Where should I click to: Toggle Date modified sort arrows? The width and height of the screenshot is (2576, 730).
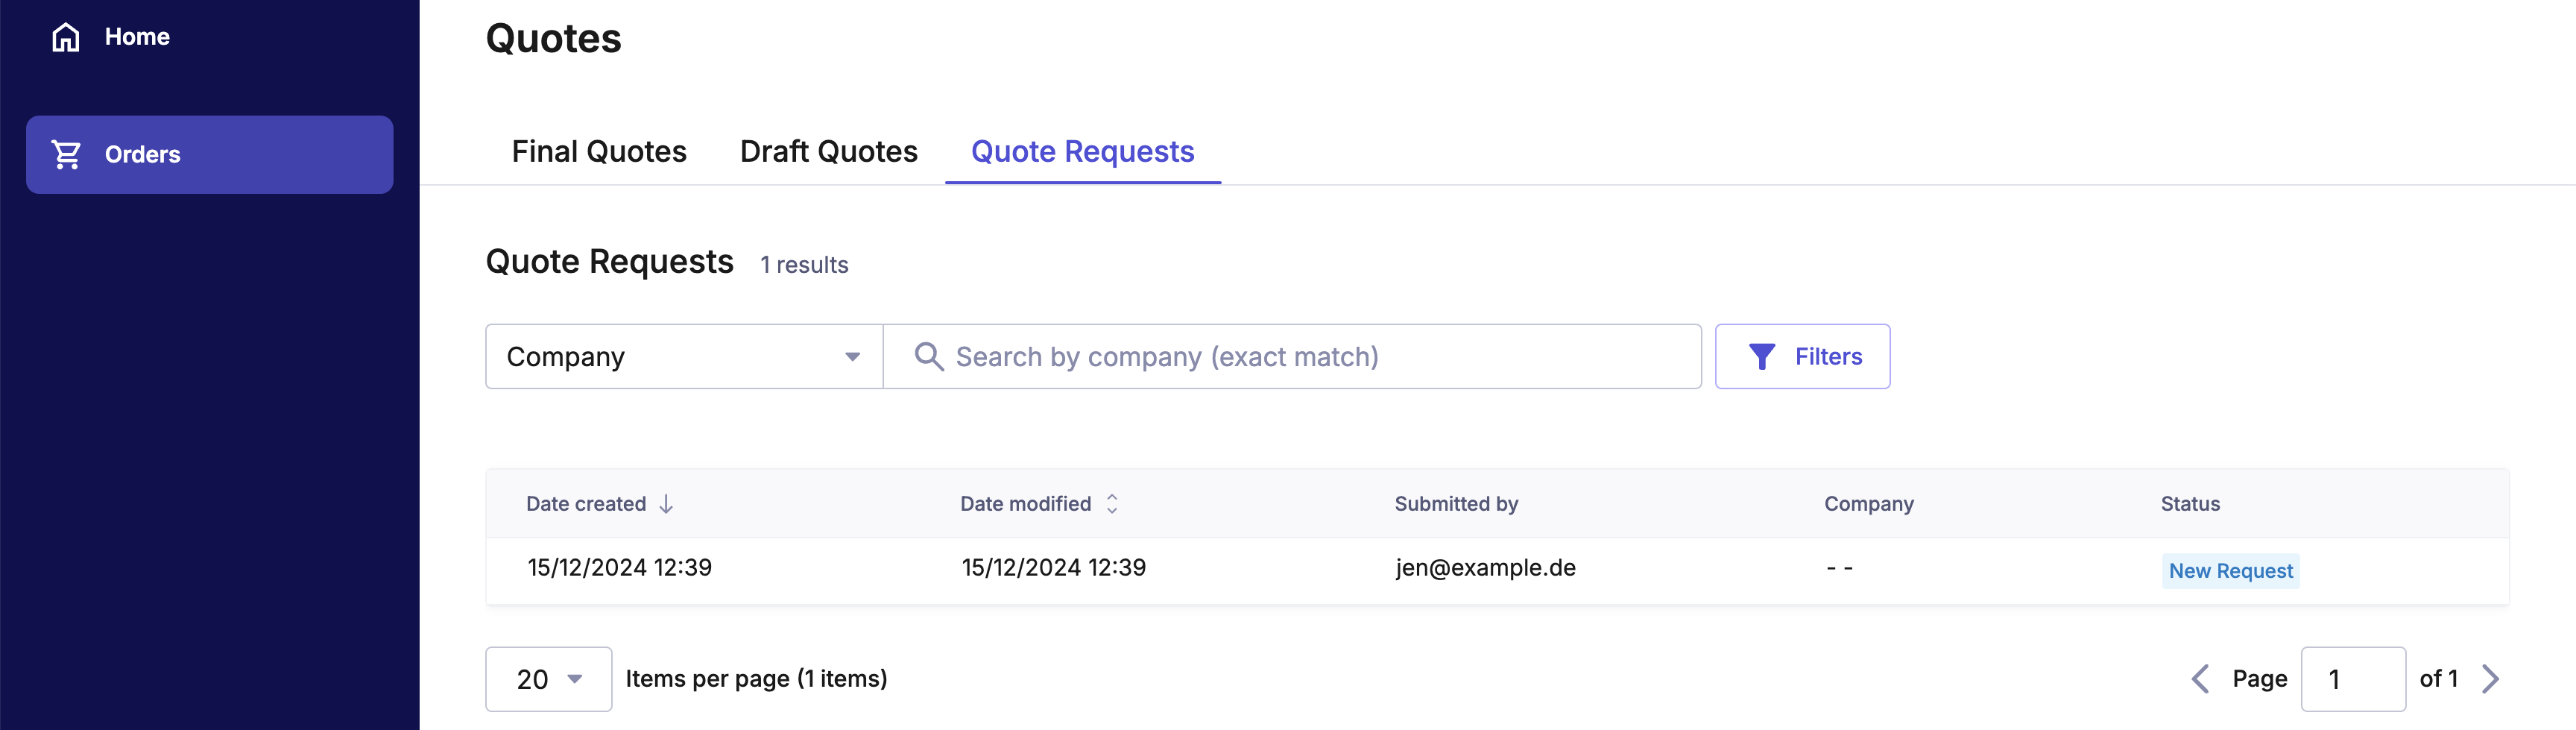tap(1111, 504)
